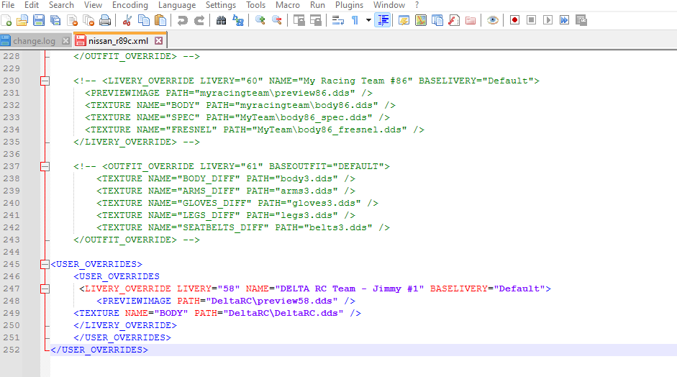The height and width of the screenshot is (377, 677).
Task: Open the Window menu
Action: pyautogui.click(x=389, y=5)
